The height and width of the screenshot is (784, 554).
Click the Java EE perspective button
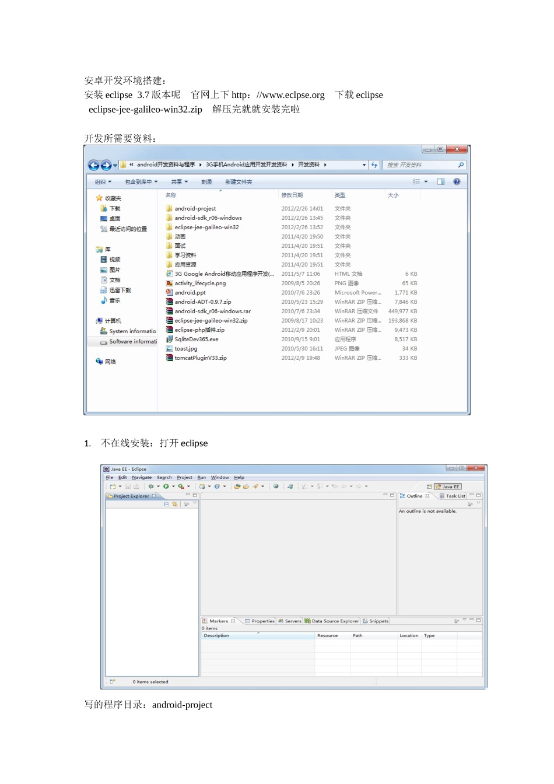tap(448, 487)
